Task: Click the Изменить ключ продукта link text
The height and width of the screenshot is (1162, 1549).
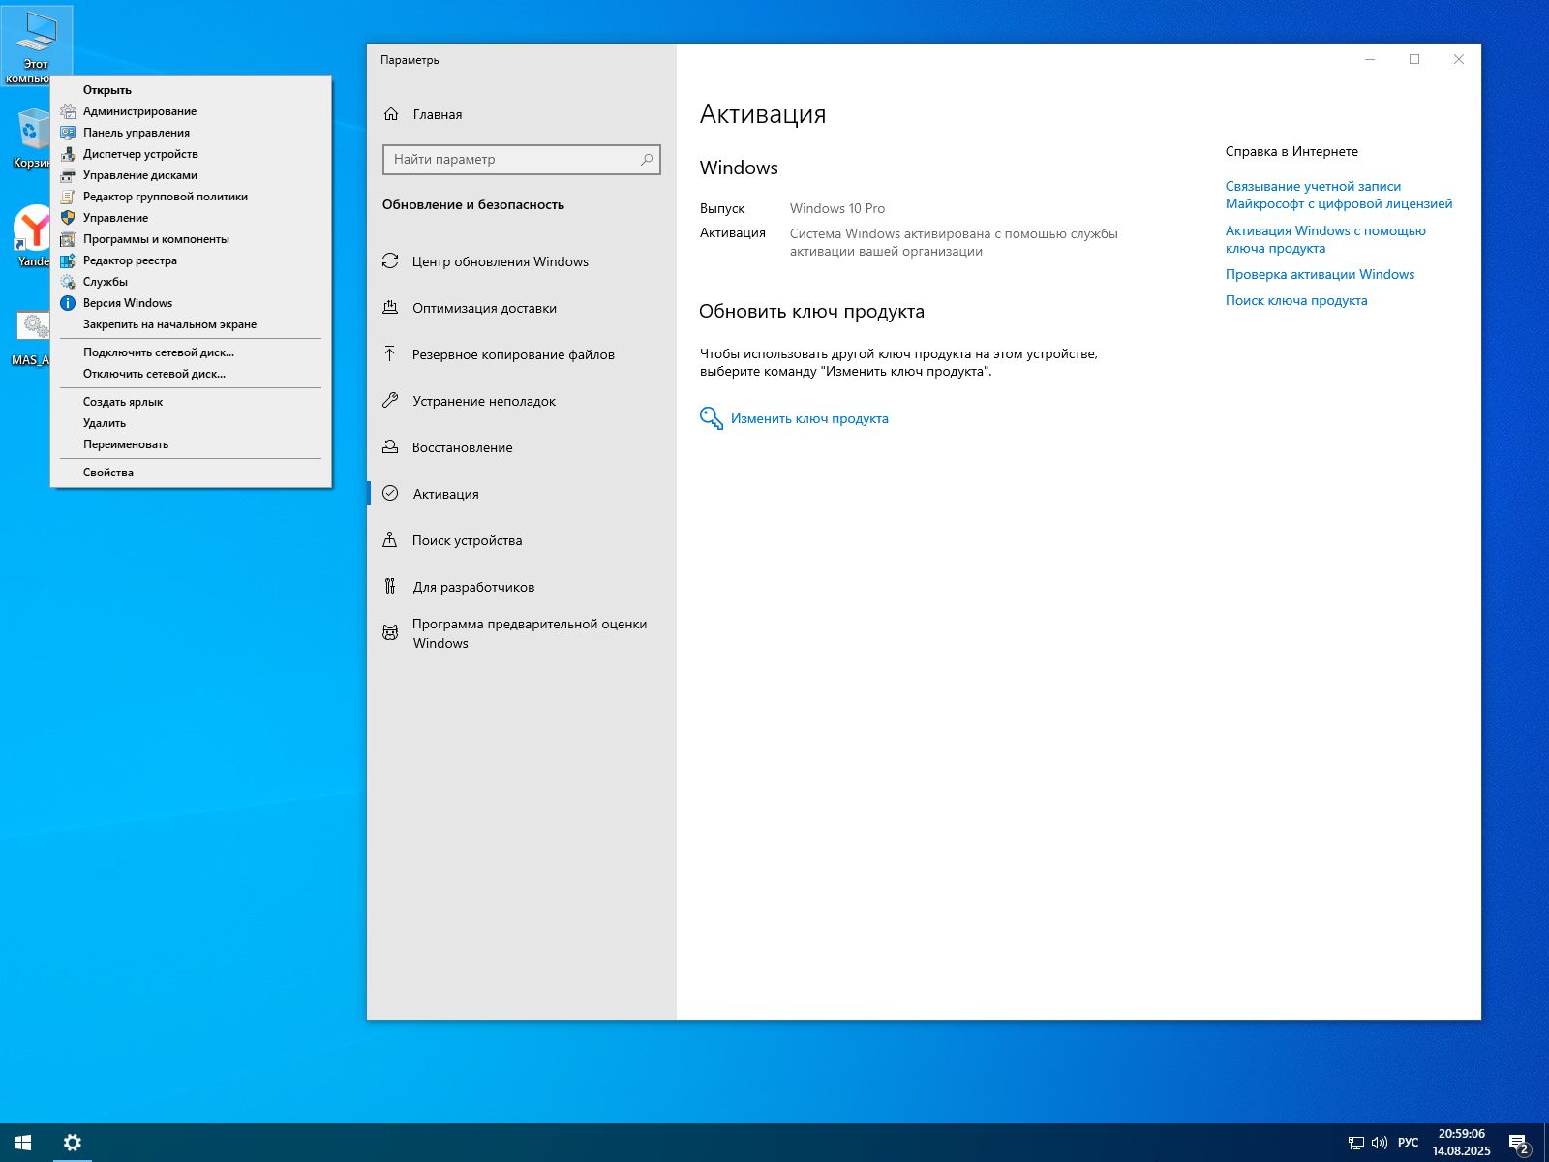Action: [x=809, y=418]
